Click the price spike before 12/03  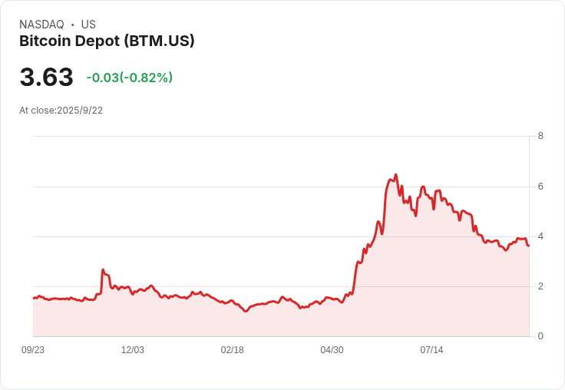[x=103, y=269]
